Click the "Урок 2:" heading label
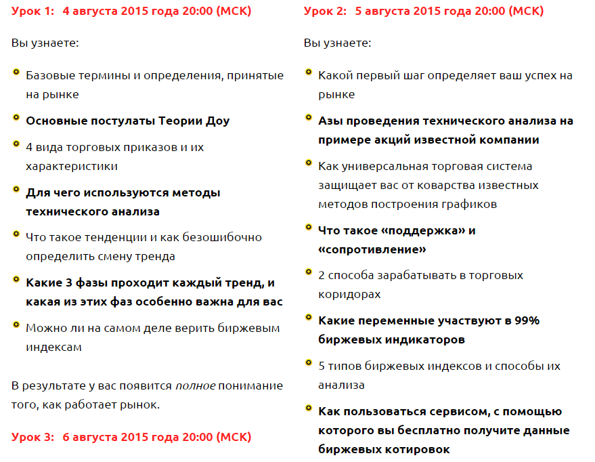Viewport: 595px width, 462px height. tap(324, 12)
